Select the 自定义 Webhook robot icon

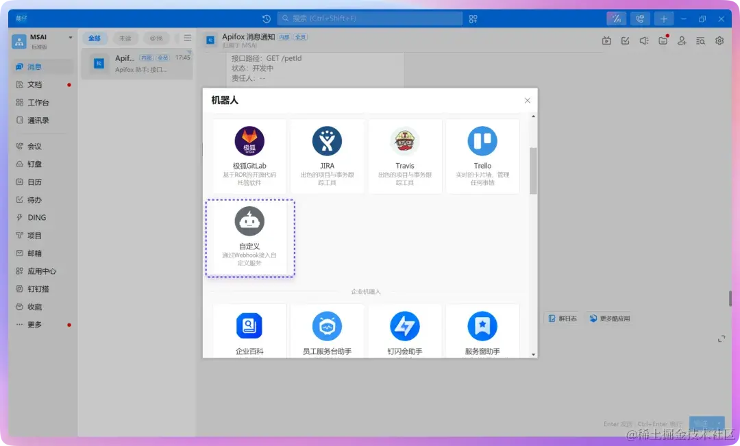(x=249, y=221)
